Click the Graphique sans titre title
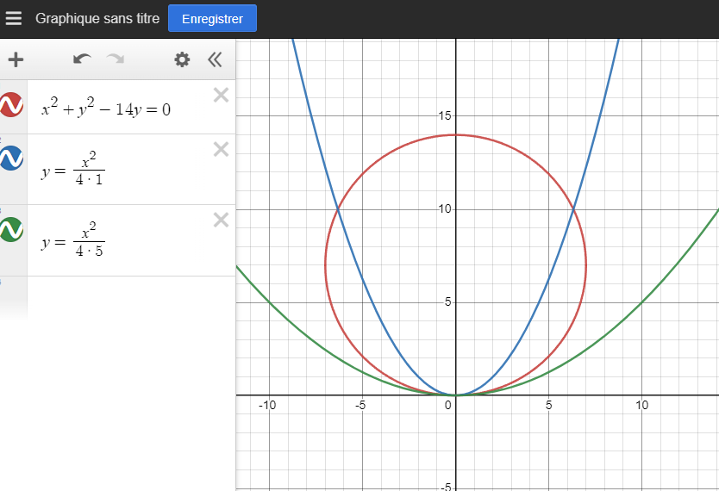Image resolution: width=719 pixels, height=491 pixels. [97, 18]
